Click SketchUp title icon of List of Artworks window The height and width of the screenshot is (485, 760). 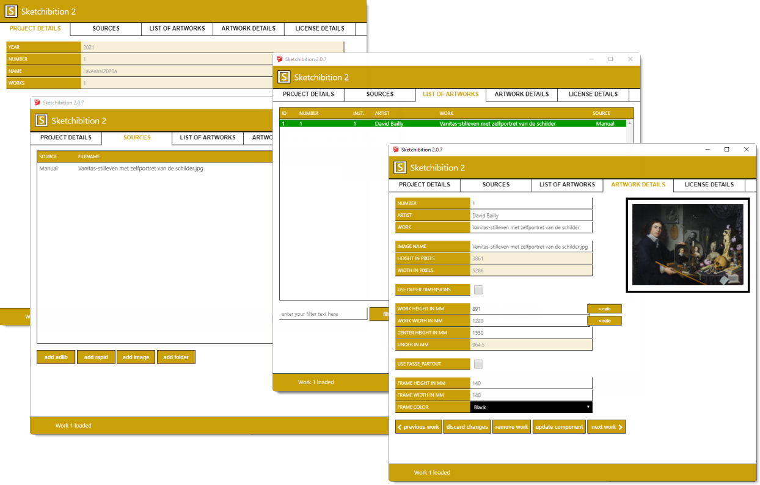(280, 59)
